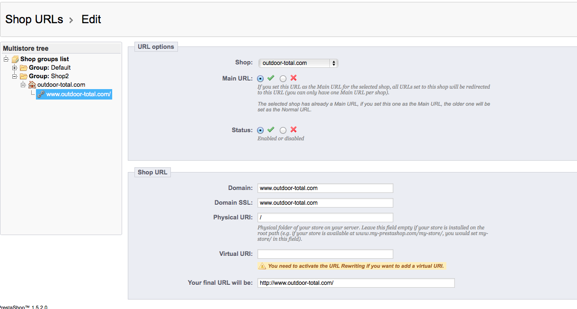The width and height of the screenshot is (577, 309).
Task: Click into the Virtual URI text field
Action: point(325,254)
